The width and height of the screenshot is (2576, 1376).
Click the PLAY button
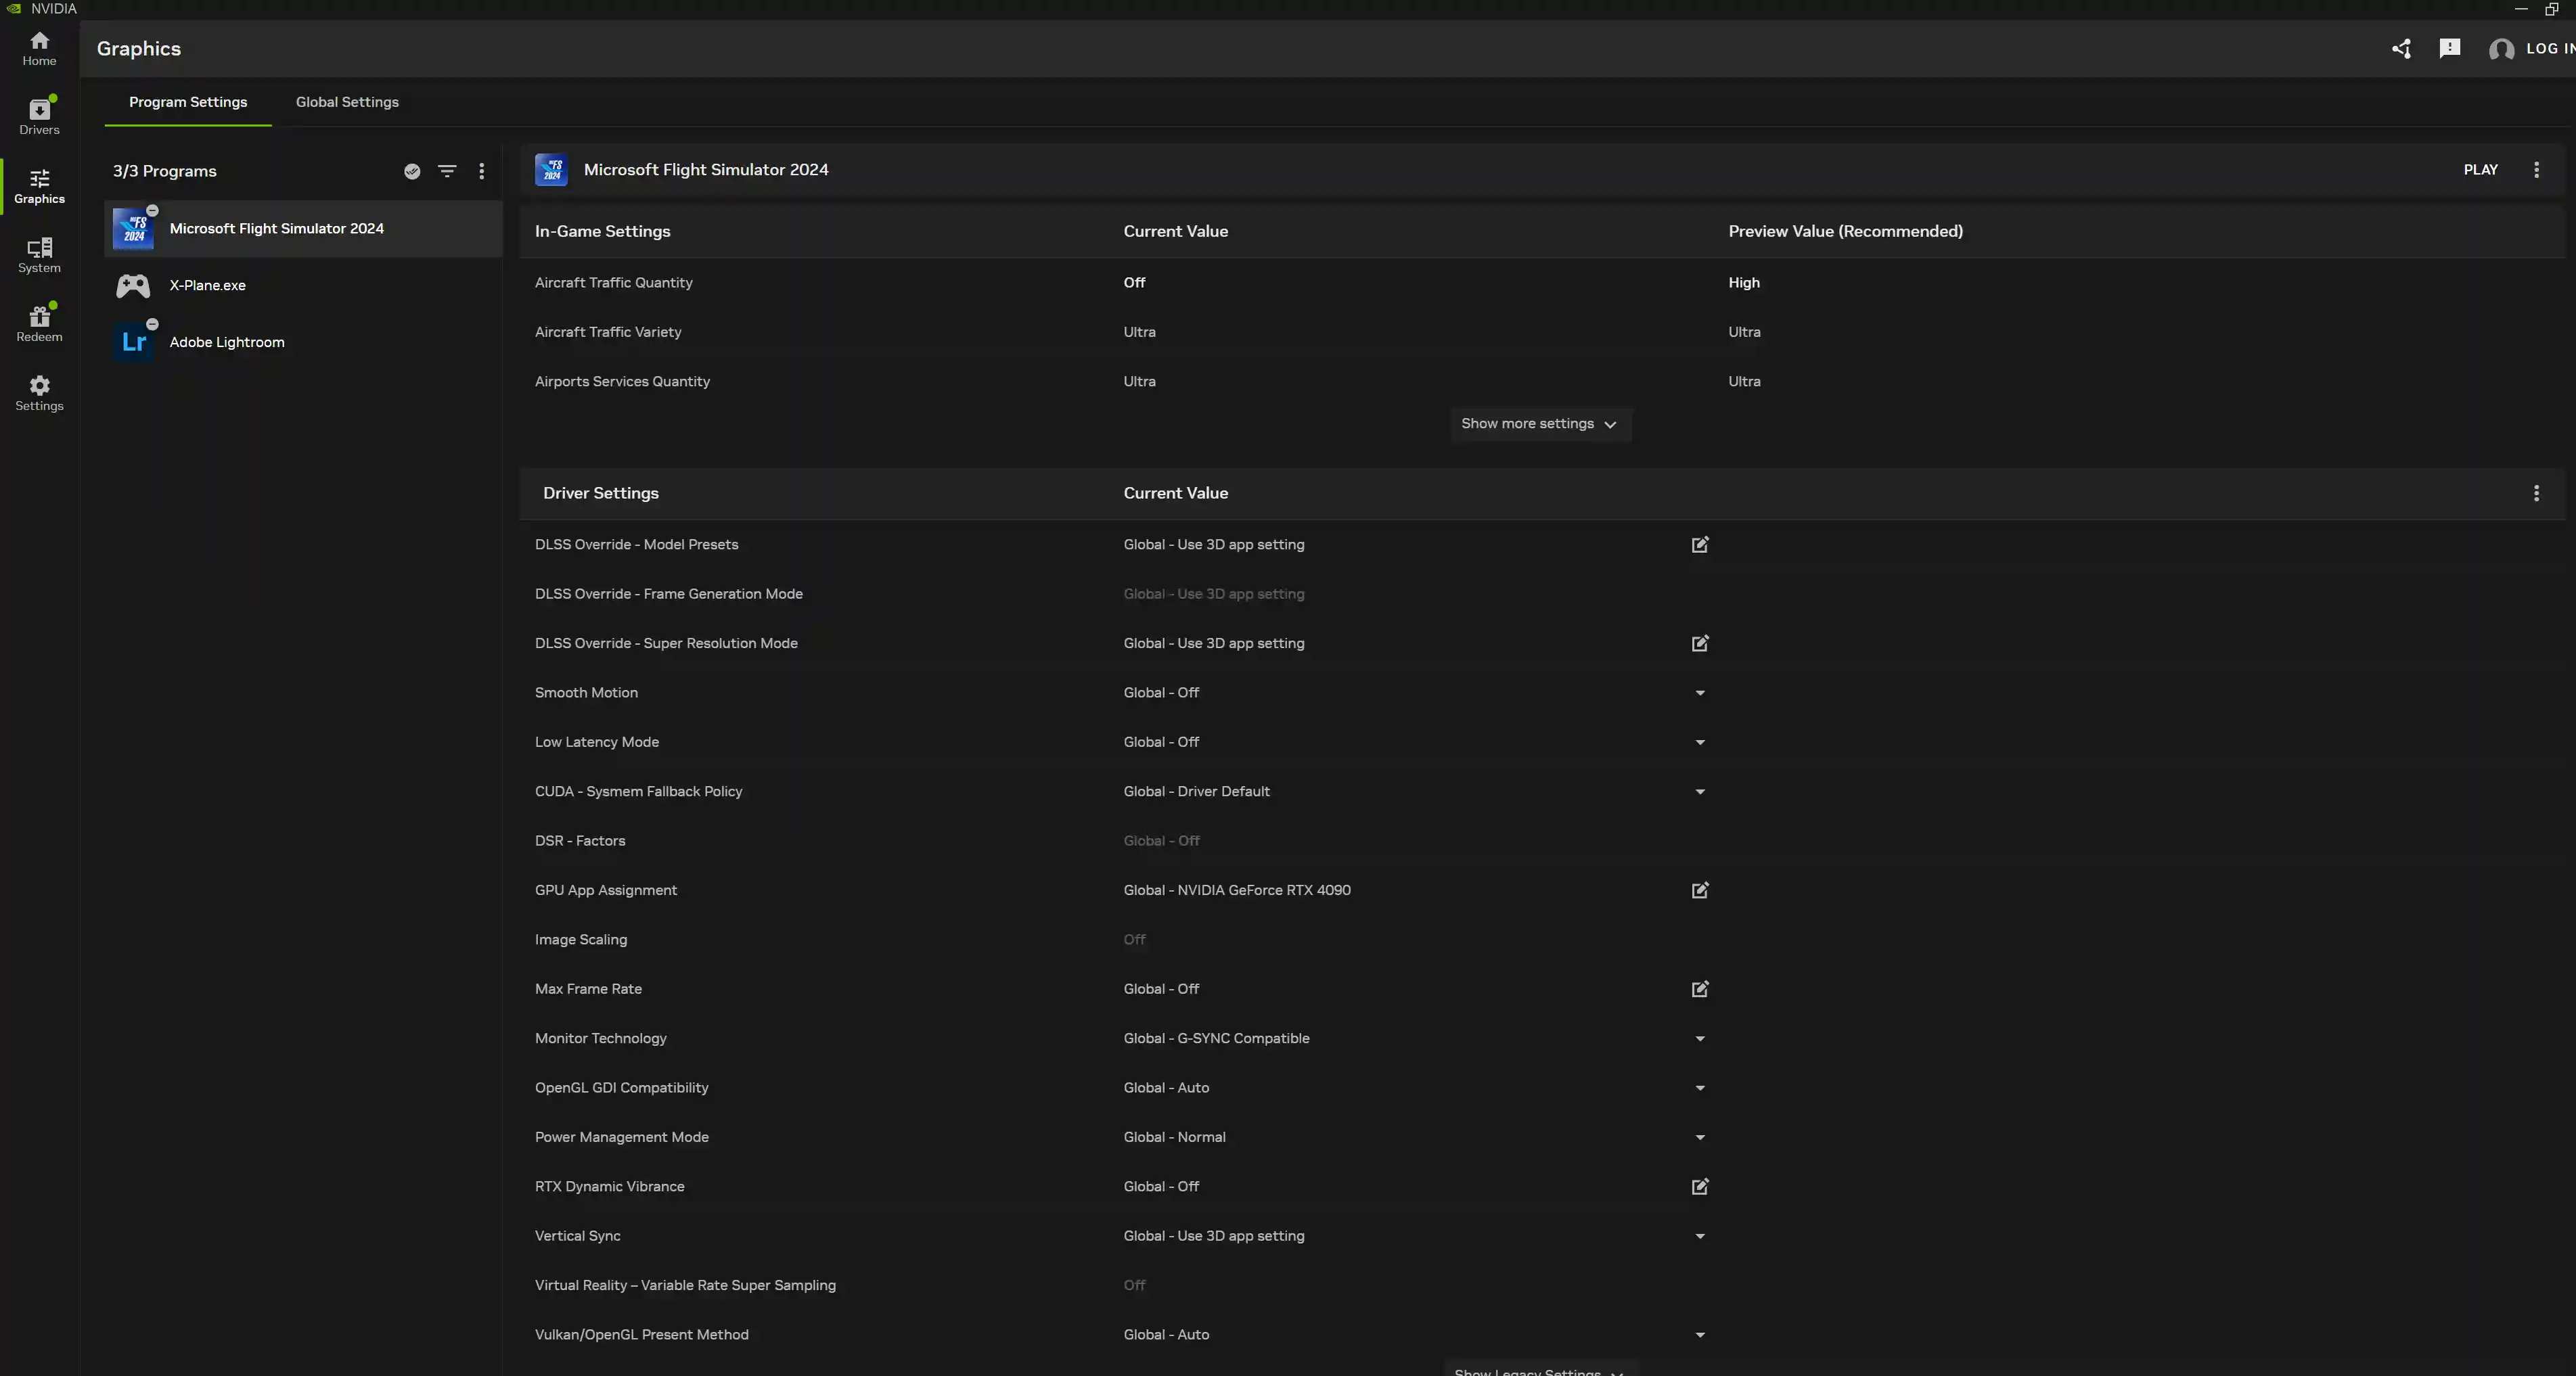2480,170
